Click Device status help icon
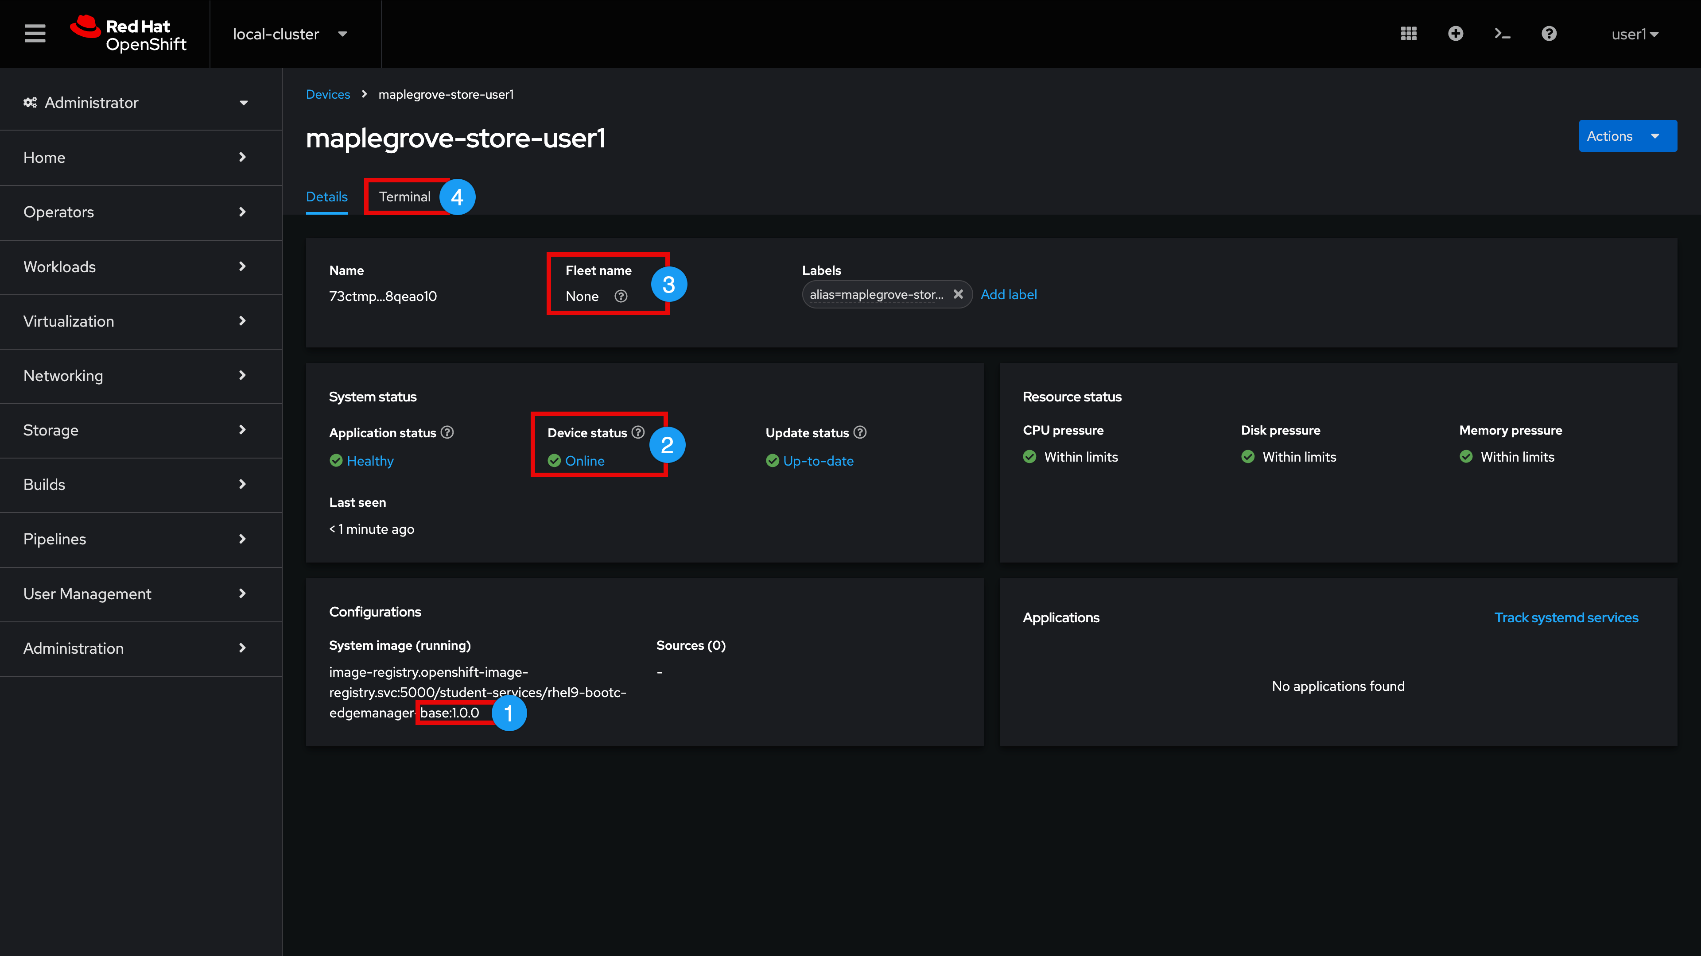Screen dimensions: 1701x956 point(638,432)
